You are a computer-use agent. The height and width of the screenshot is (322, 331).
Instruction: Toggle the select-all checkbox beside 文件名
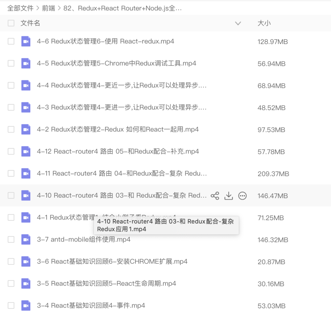click(x=11, y=23)
